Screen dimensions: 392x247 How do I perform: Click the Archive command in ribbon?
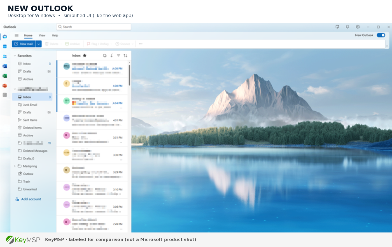pos(73,44)
